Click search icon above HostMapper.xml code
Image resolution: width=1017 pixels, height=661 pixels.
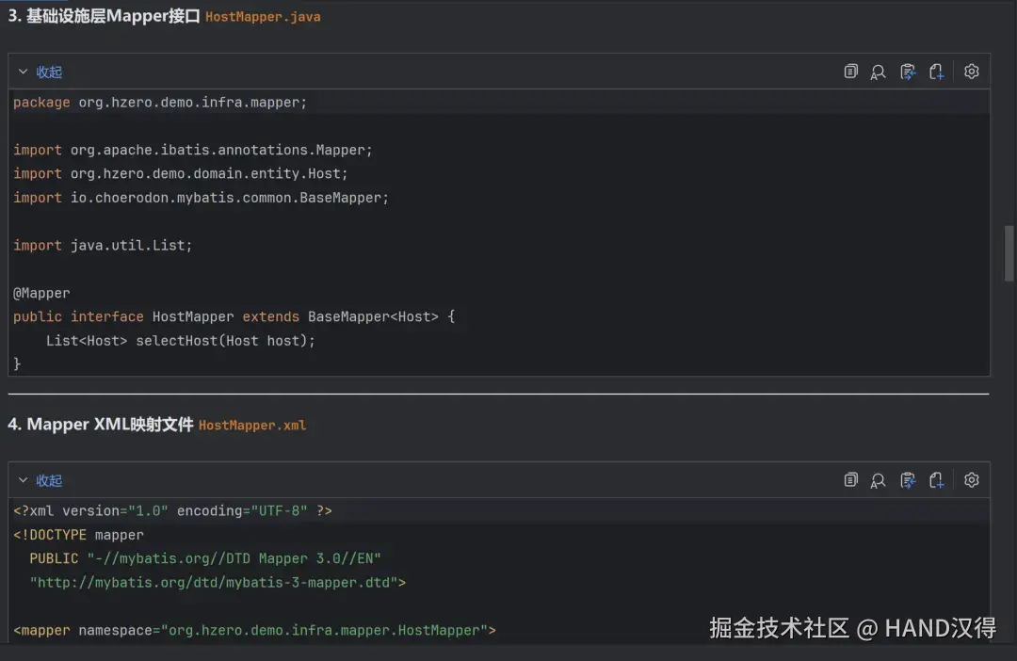pyautogui.click(x=879, y=480)
